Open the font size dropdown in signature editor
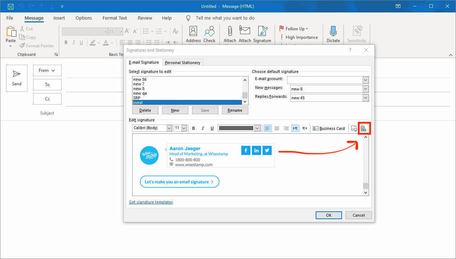The height and width of the screenshot is (259, 456). tap(184, 128)
